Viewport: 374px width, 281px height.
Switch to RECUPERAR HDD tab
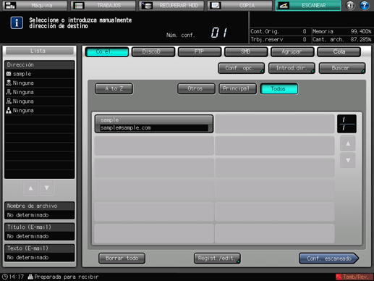pyautogui.click(x=171, y=5)
